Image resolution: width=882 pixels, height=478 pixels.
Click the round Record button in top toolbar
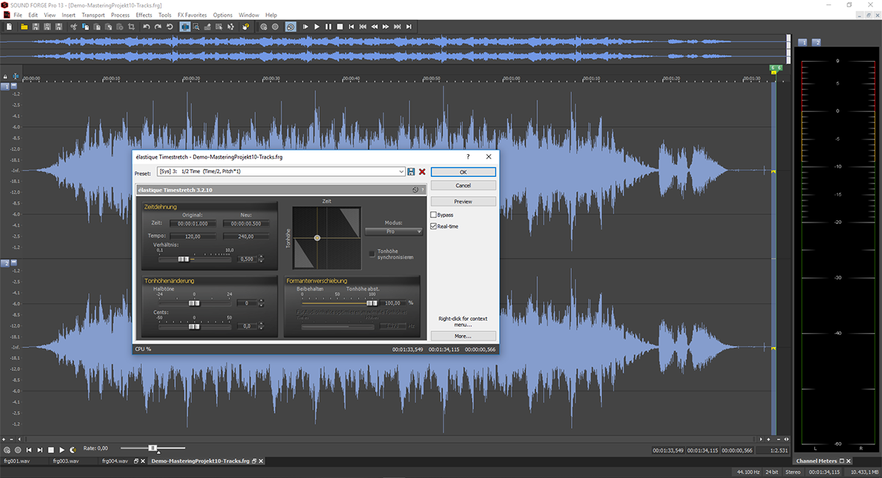275,26
